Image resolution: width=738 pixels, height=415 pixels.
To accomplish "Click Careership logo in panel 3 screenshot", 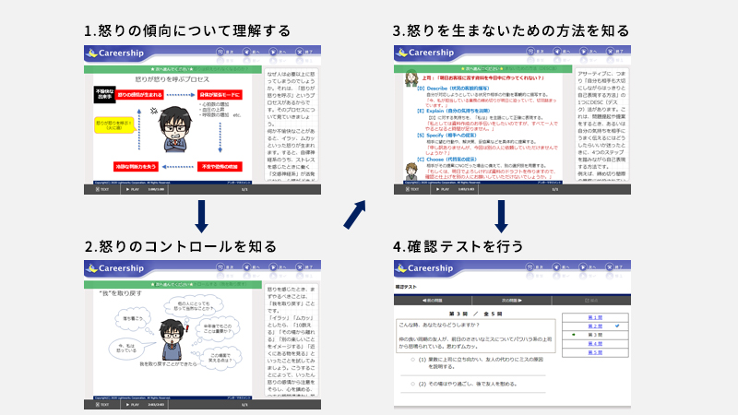I will coord(425,53).
